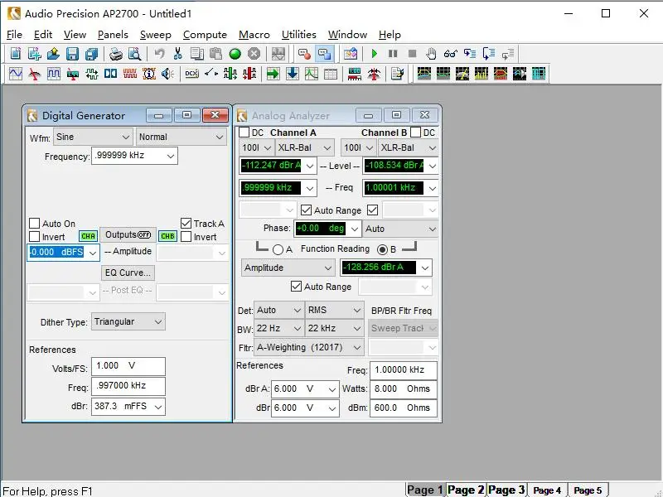Expand the Dither Type Triangular dropdown
663x497 pixels.
[128, 321]
